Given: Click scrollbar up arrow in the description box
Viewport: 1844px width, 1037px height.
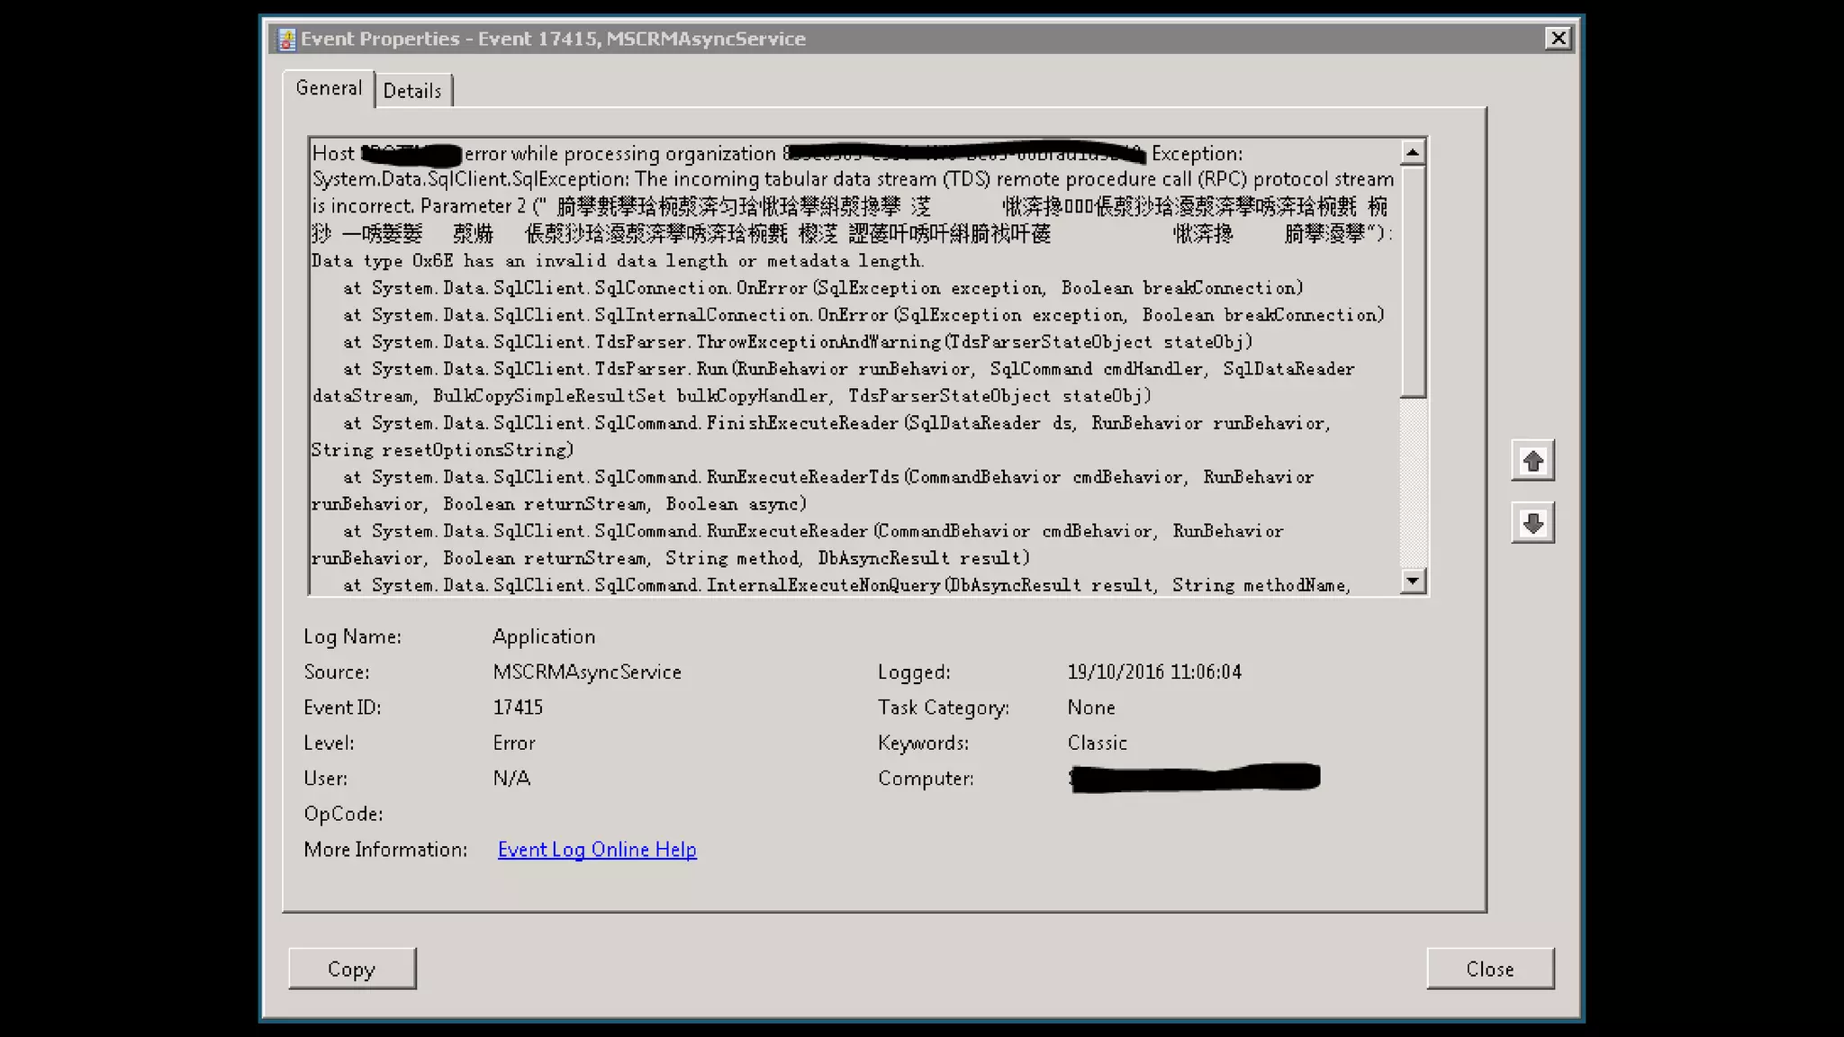Looking at the screenshot, I should 1413,152.
